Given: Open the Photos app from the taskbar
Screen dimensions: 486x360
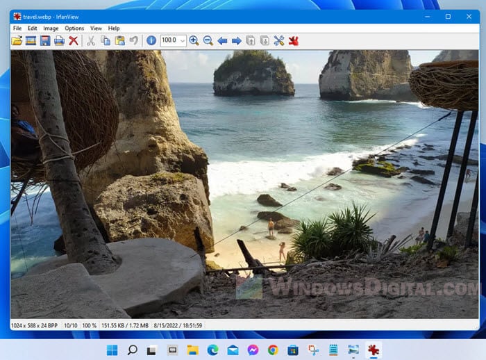Looking at the screenshot, I should point(353,350).
